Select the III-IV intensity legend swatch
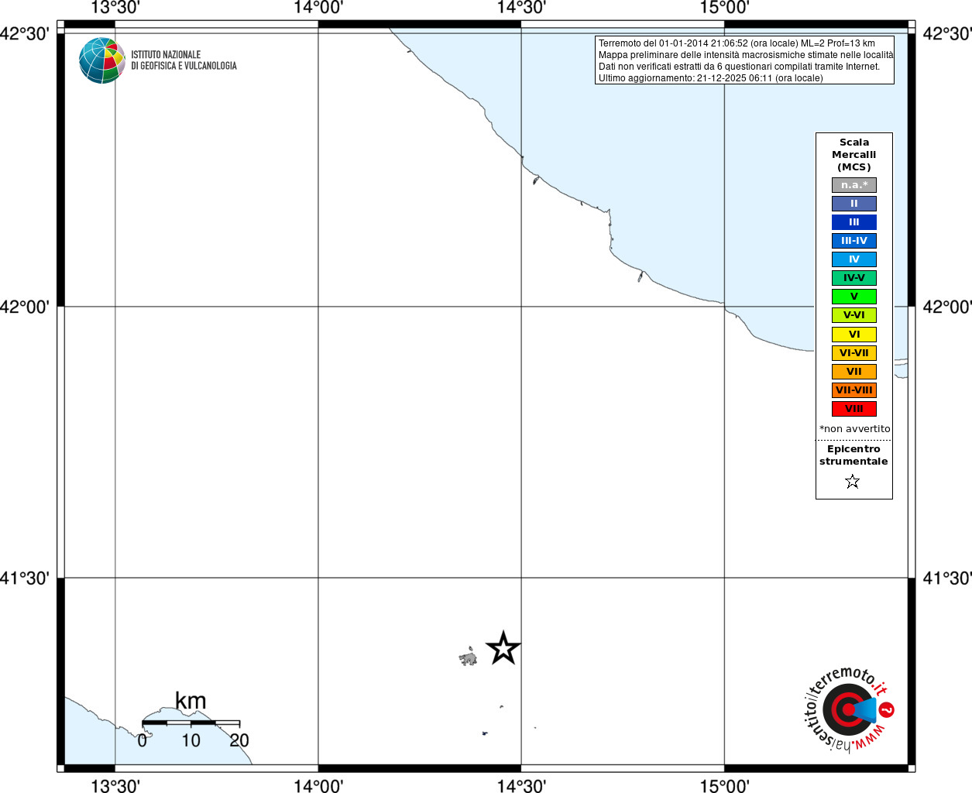 coord(854,241)
